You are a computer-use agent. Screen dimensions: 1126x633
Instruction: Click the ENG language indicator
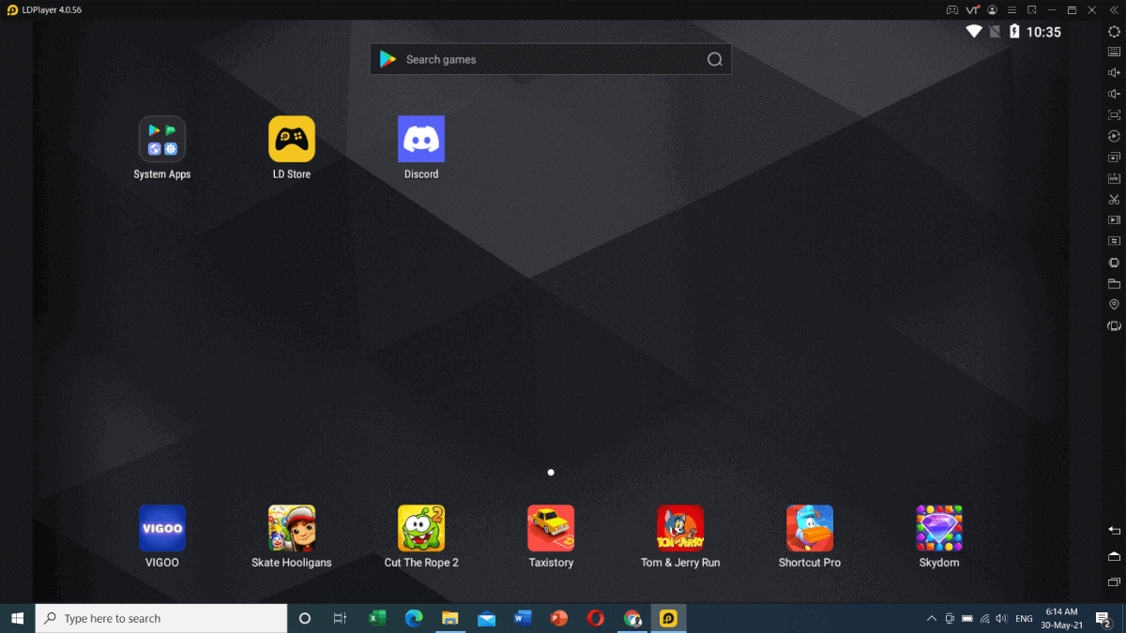(x=1024, y=619)
